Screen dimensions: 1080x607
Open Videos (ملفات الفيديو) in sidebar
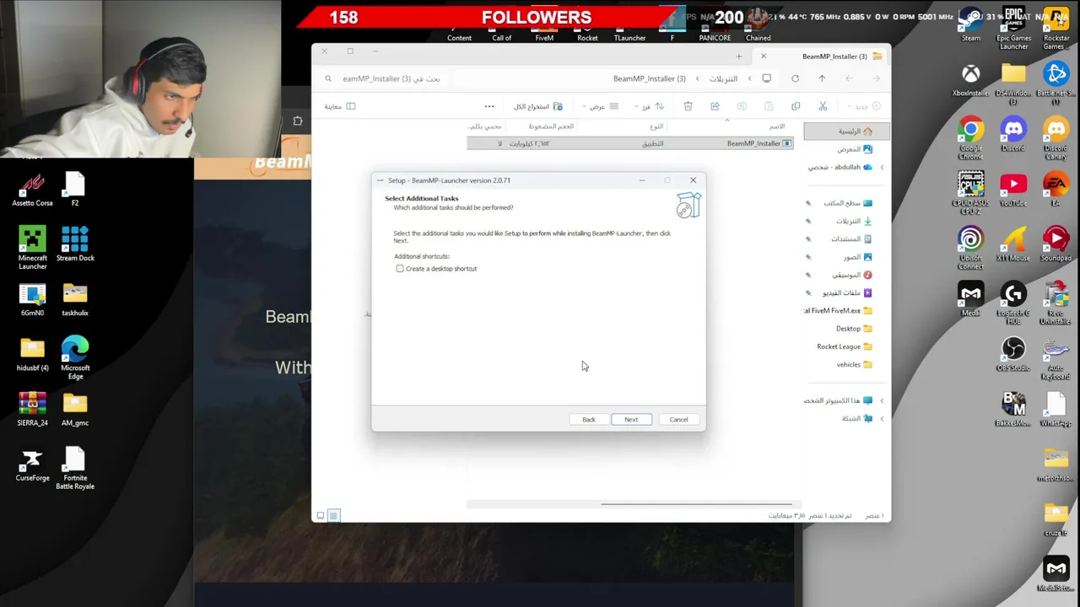pyautogui.click(x=847, y=293)
